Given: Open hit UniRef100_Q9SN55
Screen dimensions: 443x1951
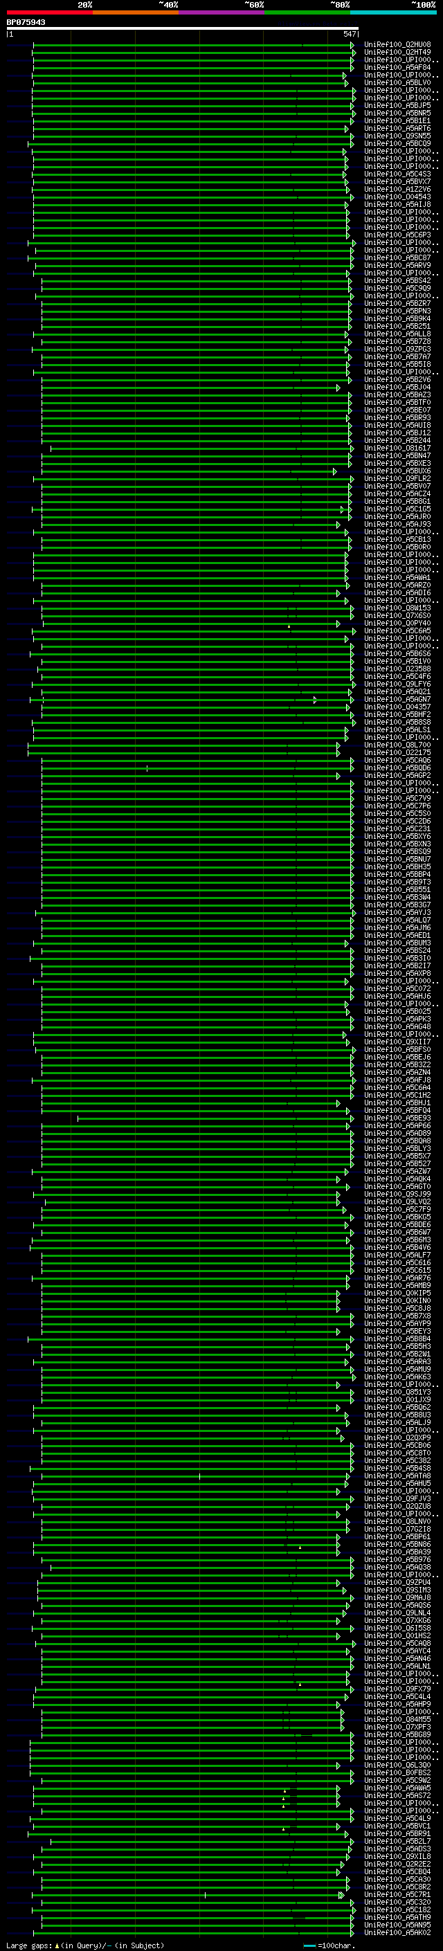Looking at the screenshot, I should coord(397,136).
